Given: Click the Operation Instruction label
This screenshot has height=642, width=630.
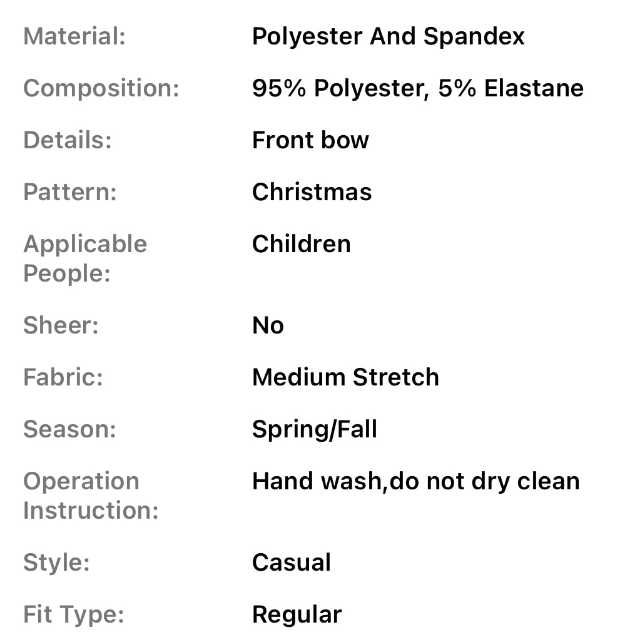Looking at the screenshot, I should [x=91, y=496].
